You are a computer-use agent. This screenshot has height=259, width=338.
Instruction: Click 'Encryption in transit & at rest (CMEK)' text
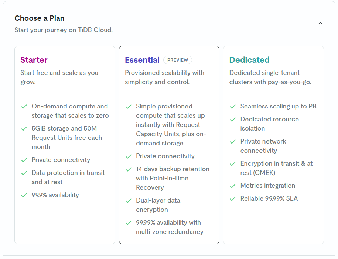coord(276,168)
